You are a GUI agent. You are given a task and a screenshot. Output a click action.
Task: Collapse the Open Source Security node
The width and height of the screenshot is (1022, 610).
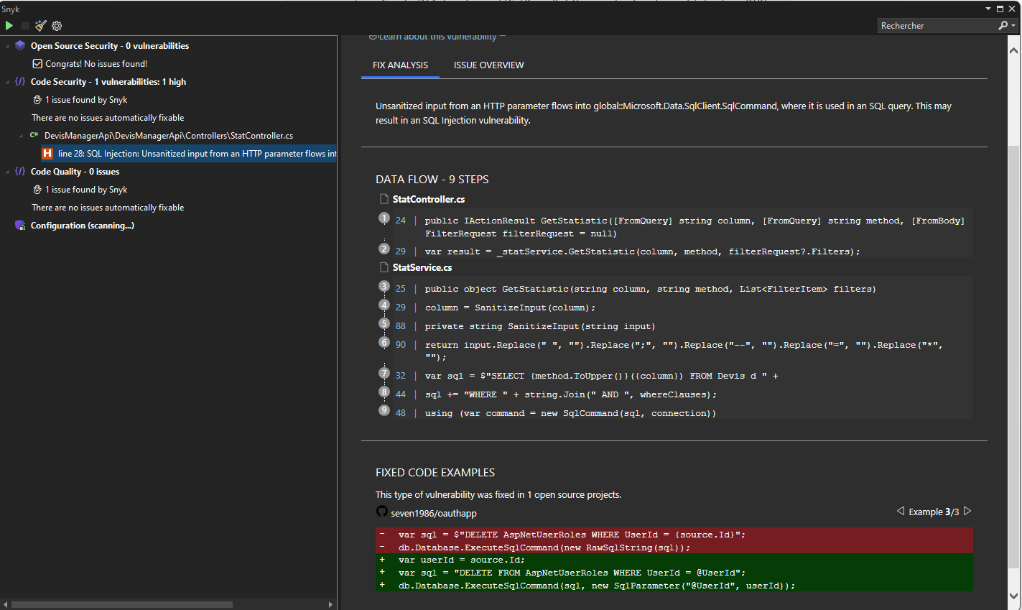pyautogui.click(x=8, y=45)
